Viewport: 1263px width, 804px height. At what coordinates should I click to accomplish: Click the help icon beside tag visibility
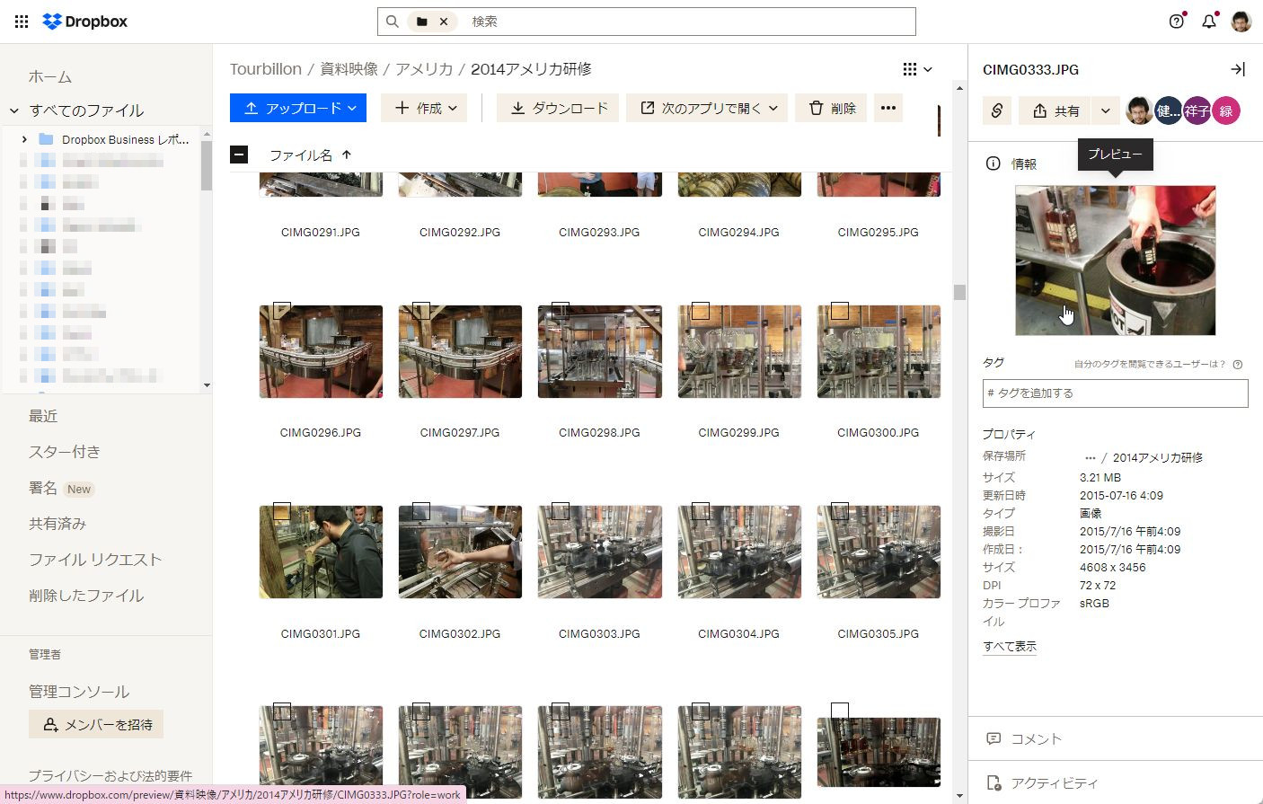(x=1238, y=364)
